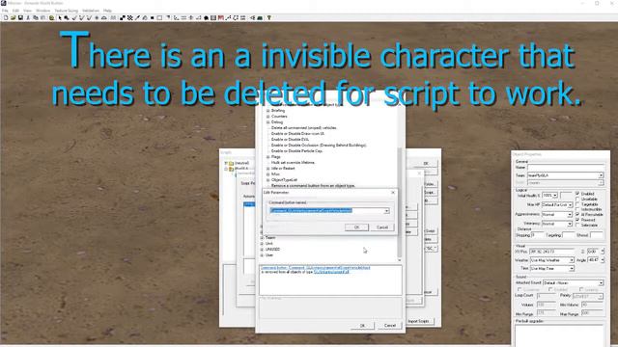Click the Name input field in Object Properties

(566, 167)
